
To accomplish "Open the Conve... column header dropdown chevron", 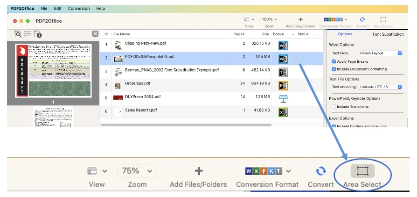I will (x=293, y=34).
